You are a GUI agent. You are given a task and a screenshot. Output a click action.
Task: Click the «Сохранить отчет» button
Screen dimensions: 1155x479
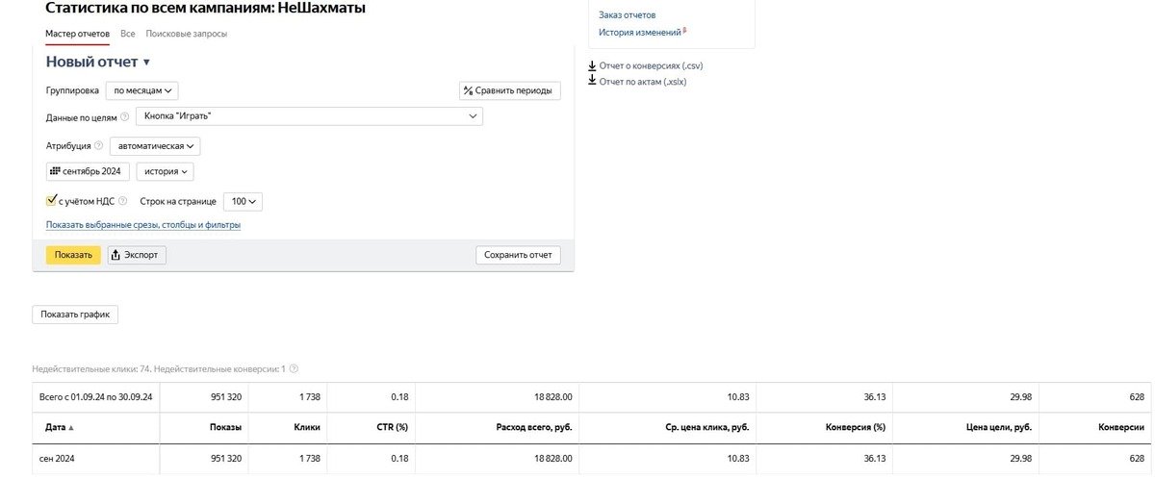(x=518, y=255)
